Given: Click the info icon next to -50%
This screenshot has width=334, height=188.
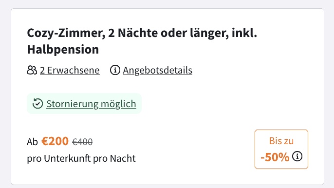Looking at the screenshot, I should (x=297, y=156).
